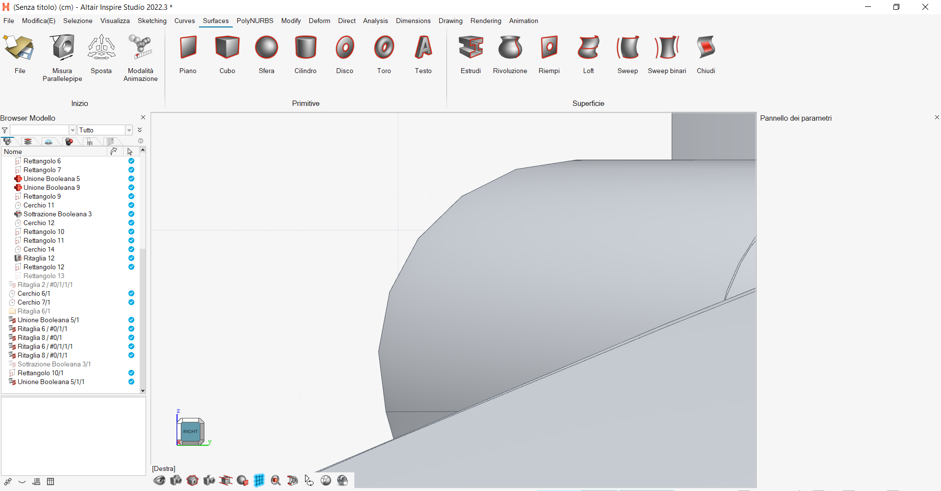This screenshot has width=941, height=491.
Task: Close the Pannello dei parametri panel
Action: click(937, 117)
